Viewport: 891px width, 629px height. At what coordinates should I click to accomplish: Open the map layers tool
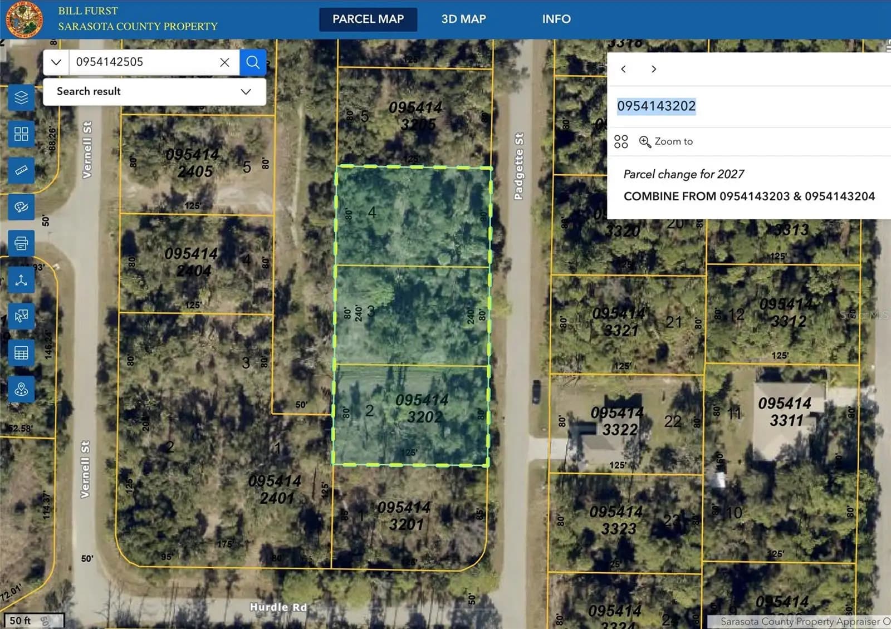tap(21, 97)
